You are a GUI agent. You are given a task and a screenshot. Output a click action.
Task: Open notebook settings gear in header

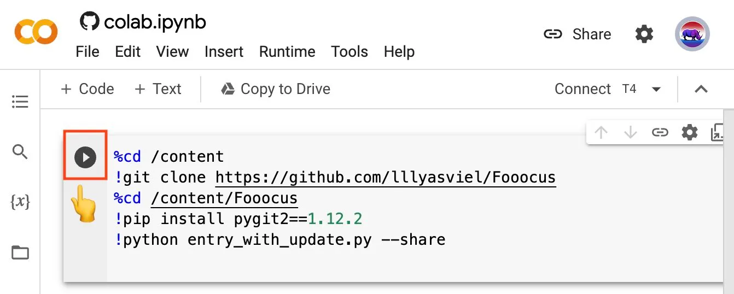(644, 34)
